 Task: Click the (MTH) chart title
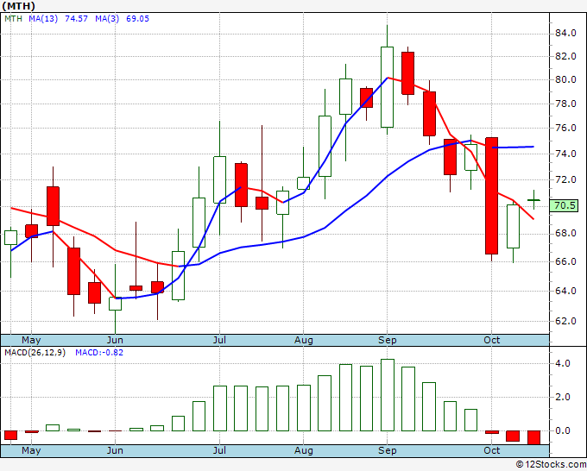pyautogui.click(x=18, y=6)
